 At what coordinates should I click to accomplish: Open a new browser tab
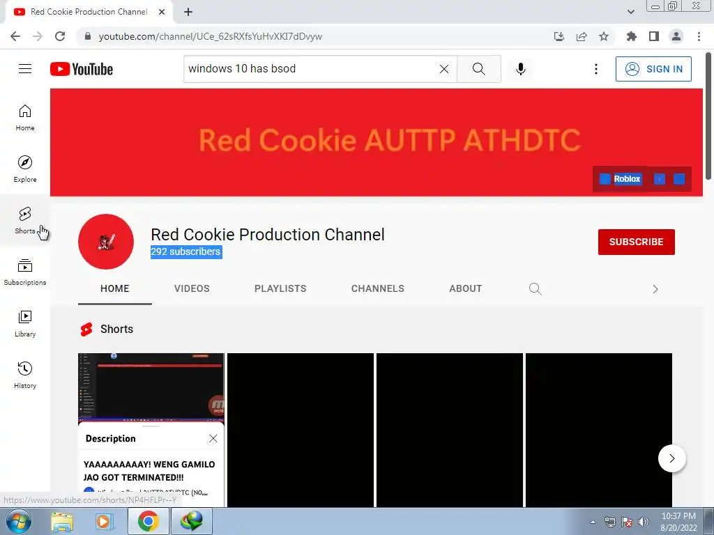(188, 12)
